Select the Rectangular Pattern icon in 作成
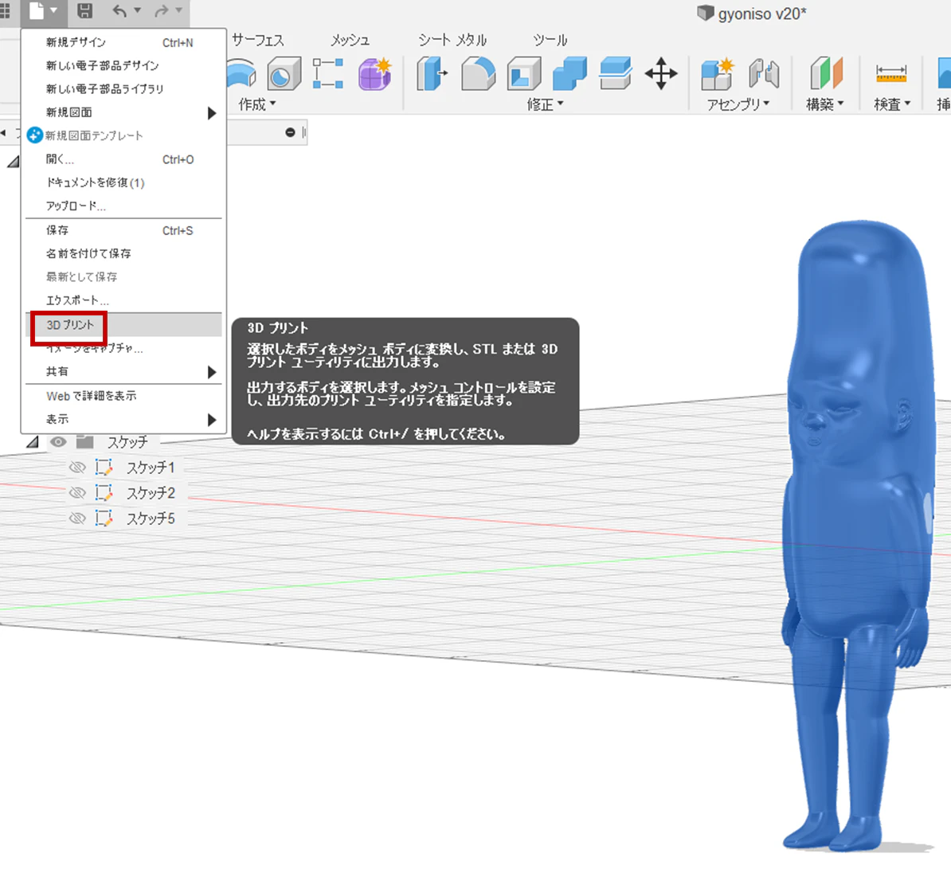This screenshot has width=951, height=877. coord(328,74)
